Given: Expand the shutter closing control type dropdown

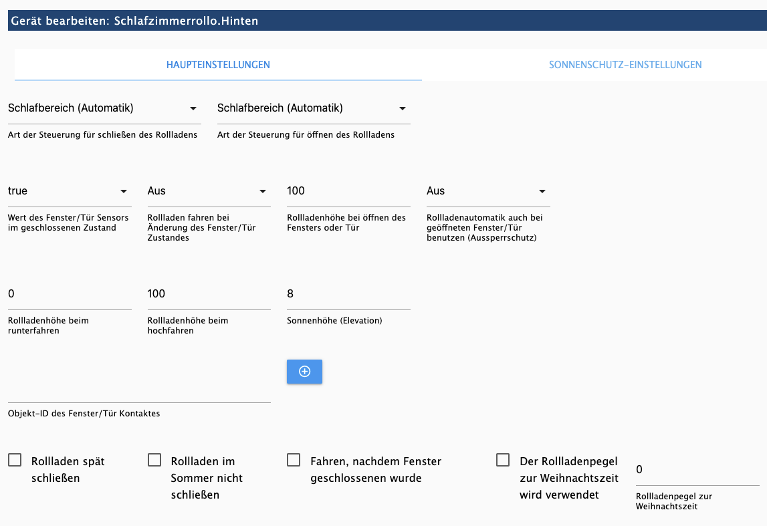Looking at the screenshot, I should (104, 108).
